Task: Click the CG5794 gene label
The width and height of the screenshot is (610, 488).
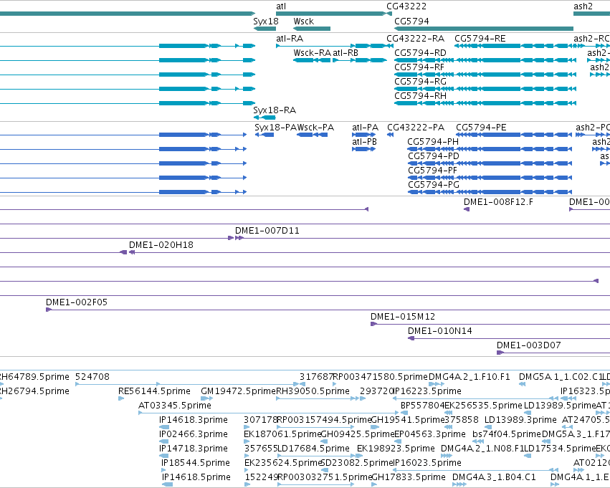Action: click(411, 21)
